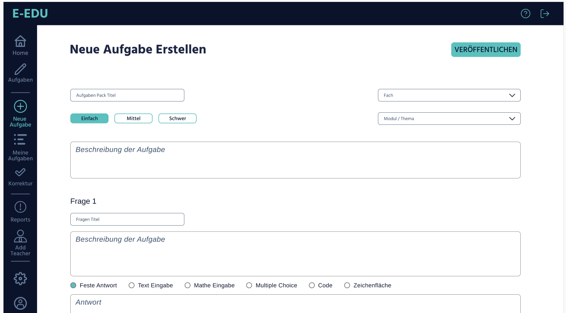566x313 pixels.
Task: Set difficulty to Mittel
Action: (133, 118)
